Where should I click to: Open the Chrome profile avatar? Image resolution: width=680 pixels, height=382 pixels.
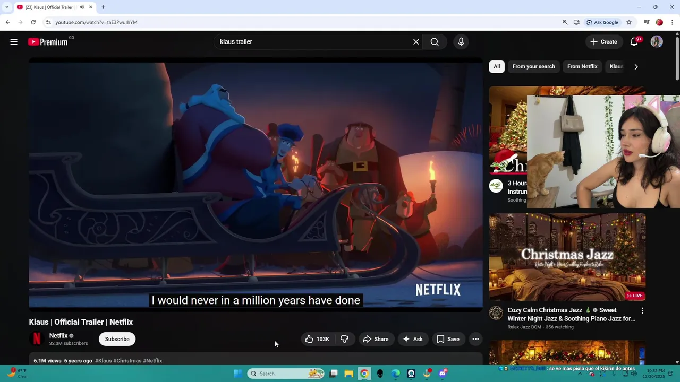[x=659, y=22]
